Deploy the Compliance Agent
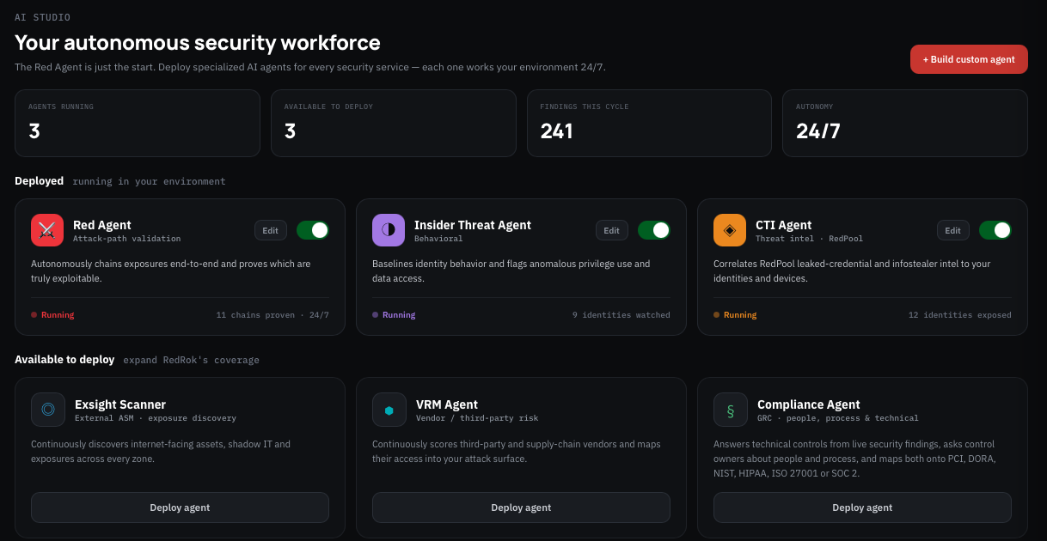 coord(862,508)
